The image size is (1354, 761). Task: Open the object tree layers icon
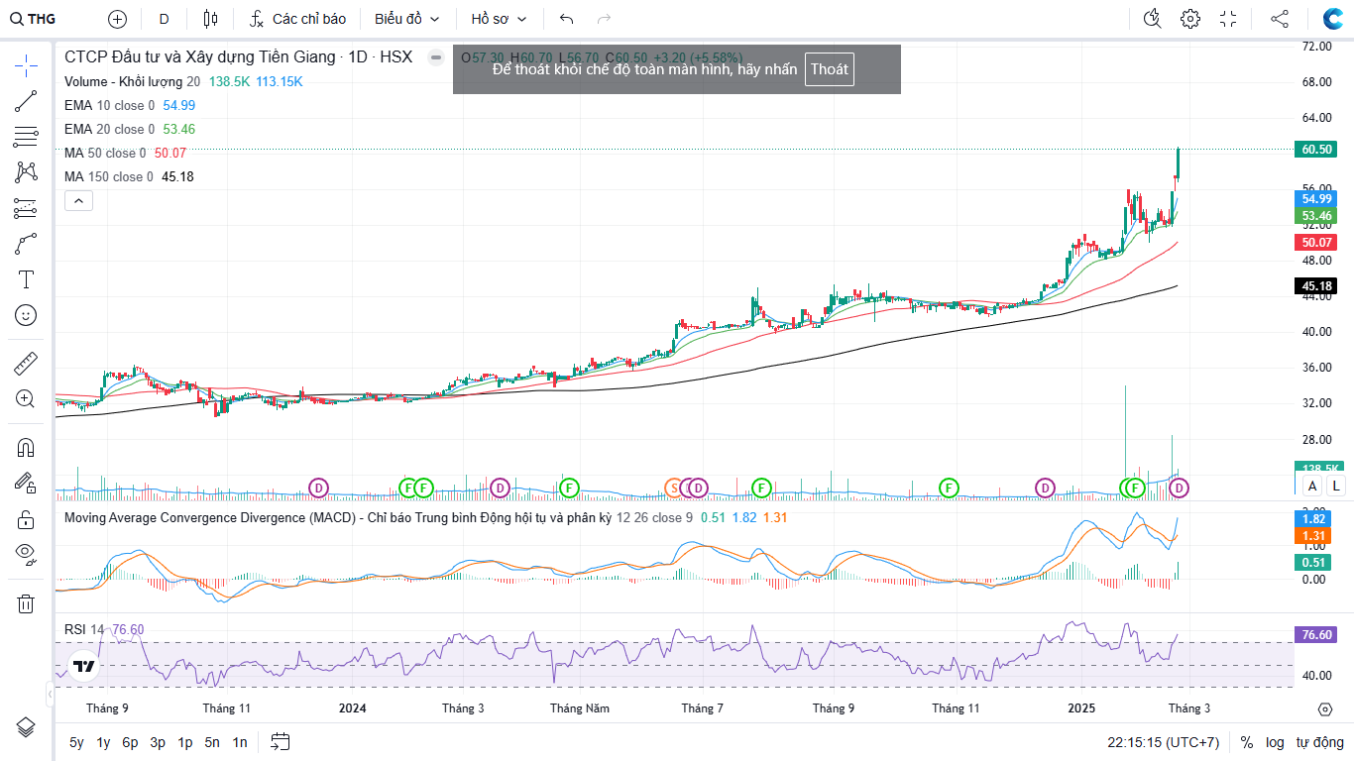[26, 726]
